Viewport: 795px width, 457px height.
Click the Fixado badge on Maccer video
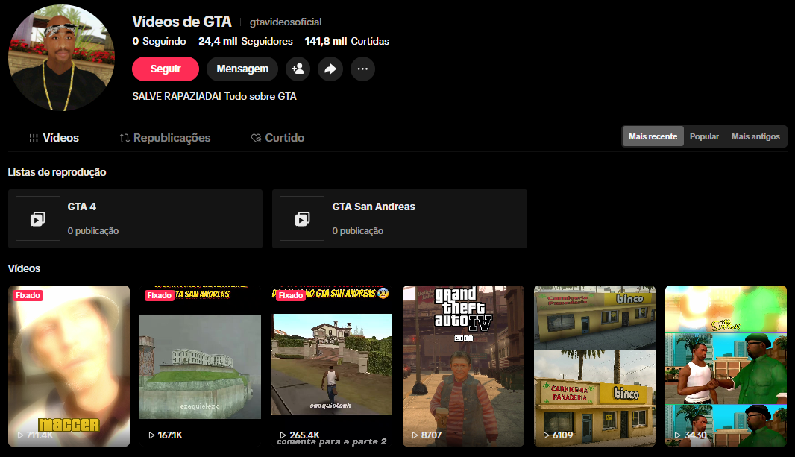click(28, 295)
